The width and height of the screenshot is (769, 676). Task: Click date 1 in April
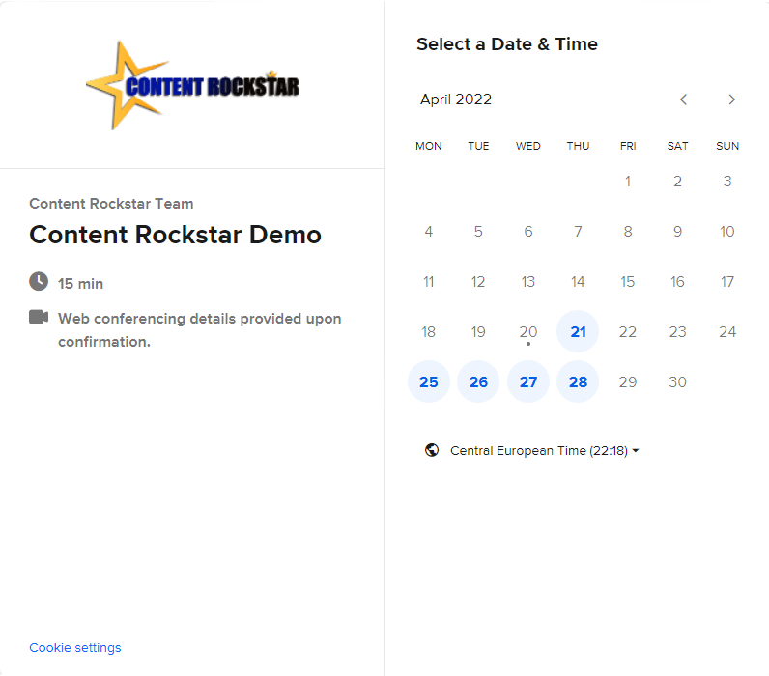(x=628, y=182)
